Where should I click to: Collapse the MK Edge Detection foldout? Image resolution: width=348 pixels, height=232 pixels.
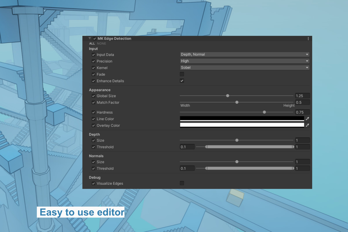pos(90,38)
